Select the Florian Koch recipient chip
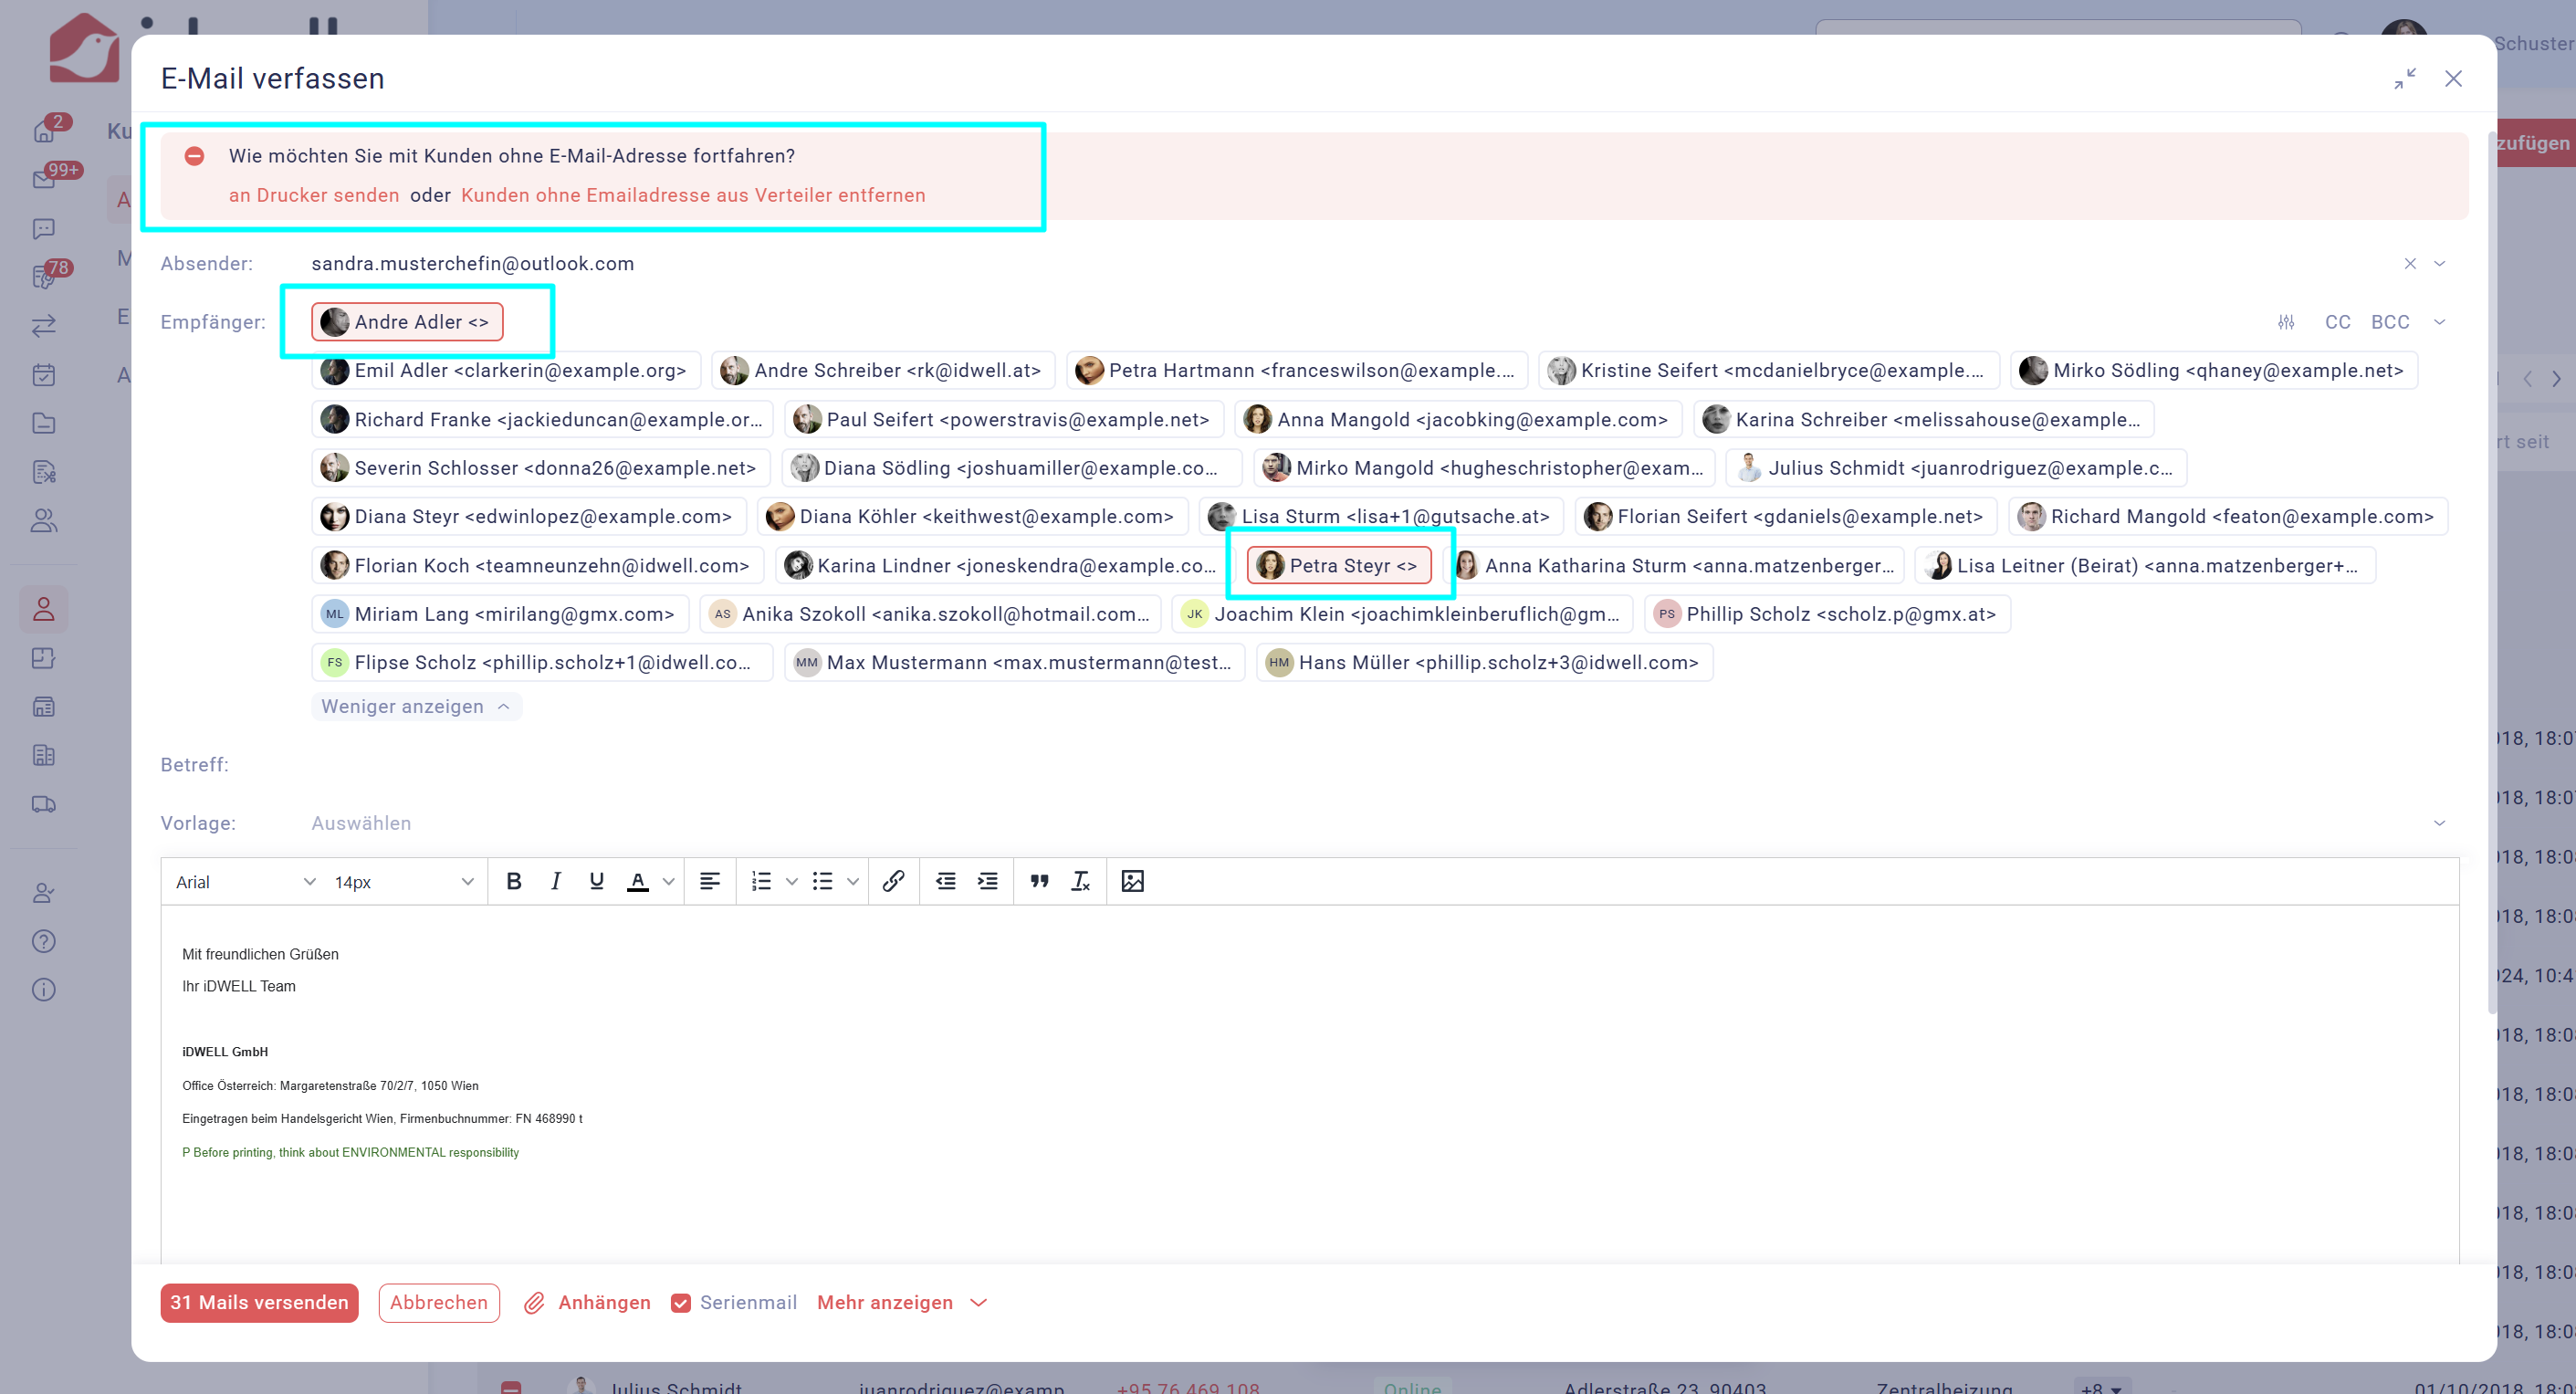2576x1394 pixels. tap(537, 566)
